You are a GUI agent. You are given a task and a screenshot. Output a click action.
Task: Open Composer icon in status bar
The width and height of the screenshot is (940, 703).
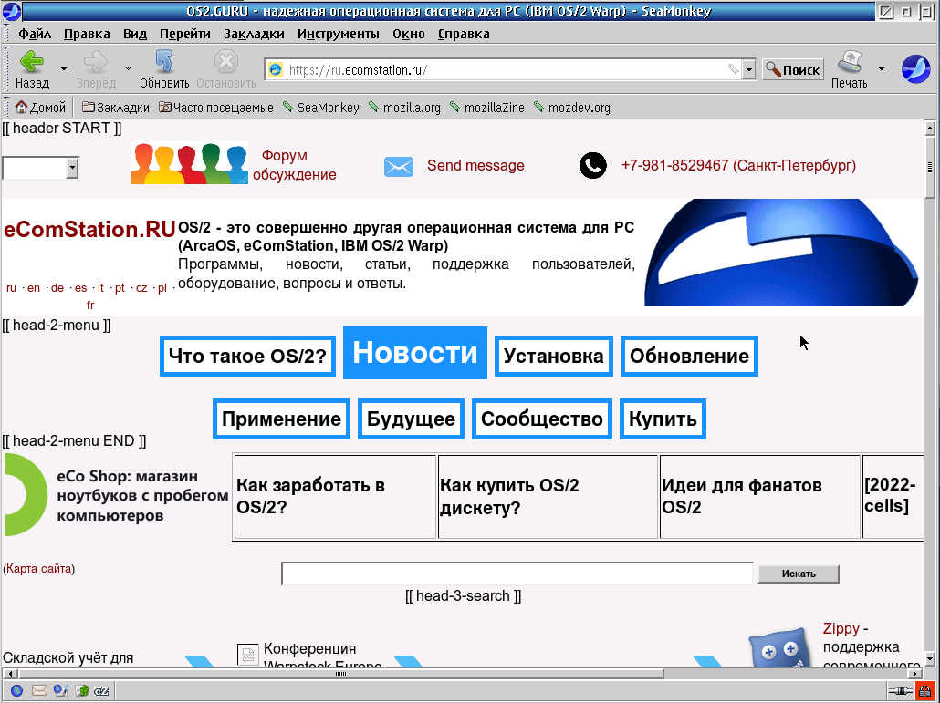coord(60,690)
